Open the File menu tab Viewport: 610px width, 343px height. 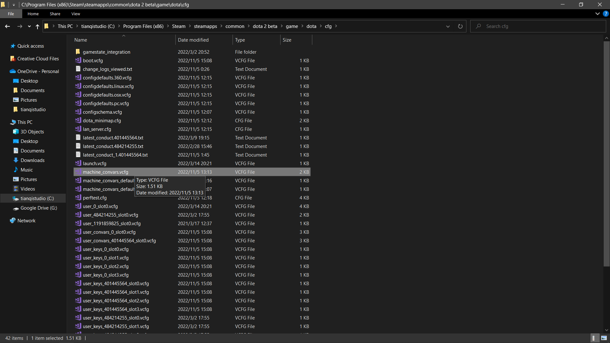click(11, 14)
